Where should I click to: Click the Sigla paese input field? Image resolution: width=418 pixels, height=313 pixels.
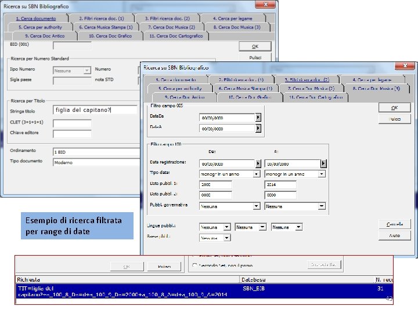(x=72, y=81)
